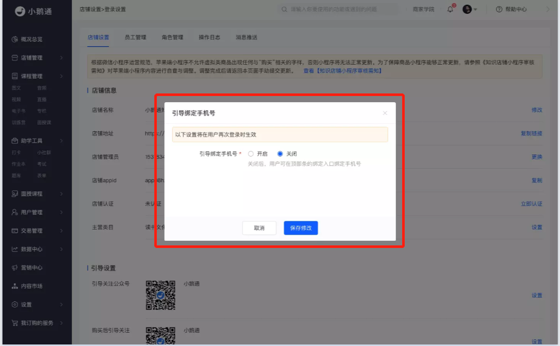This screenshot has width=560, height=346.
Task: Click the 营销中心 megaphone icon
Action: (x=14, y=267)
